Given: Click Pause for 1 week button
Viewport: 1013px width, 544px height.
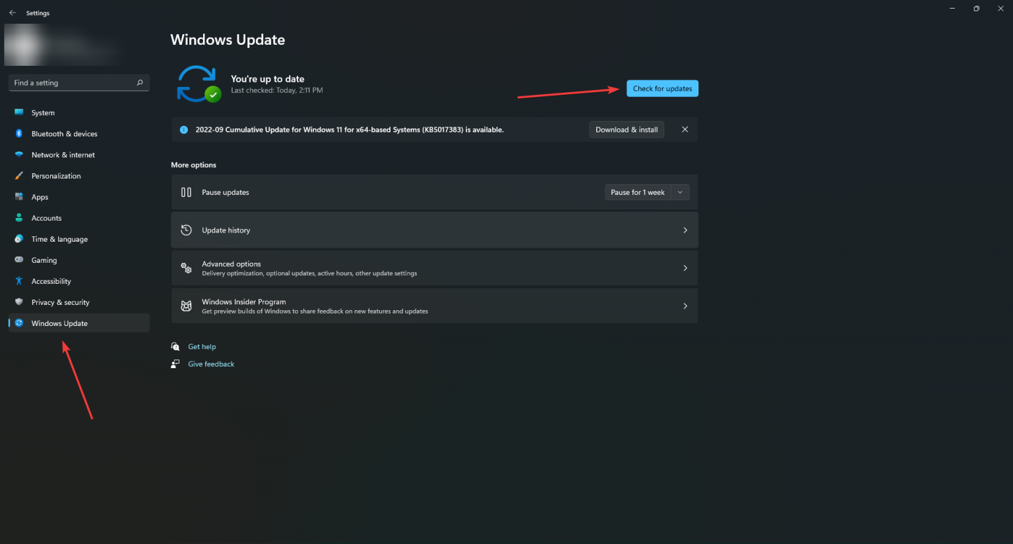Looking at the screenshot, I should click(x=638, y=192).
